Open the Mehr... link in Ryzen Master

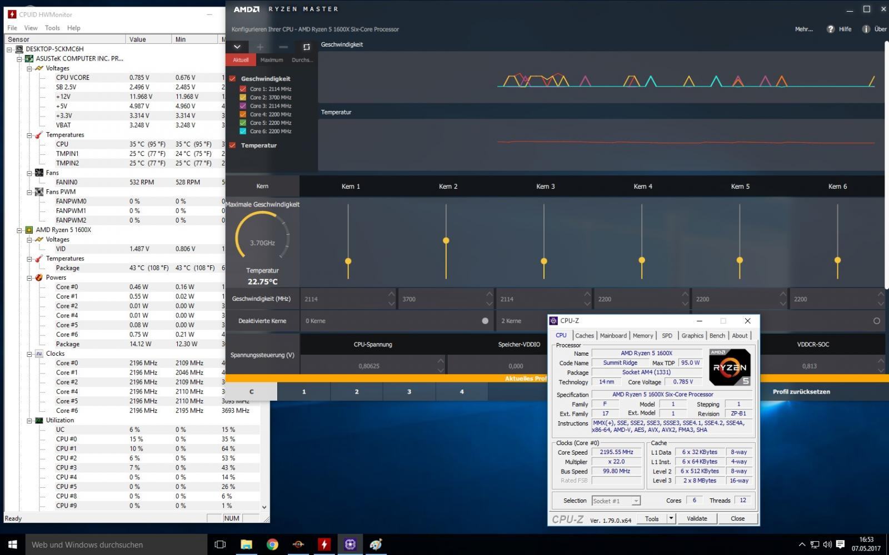point(803,29)
